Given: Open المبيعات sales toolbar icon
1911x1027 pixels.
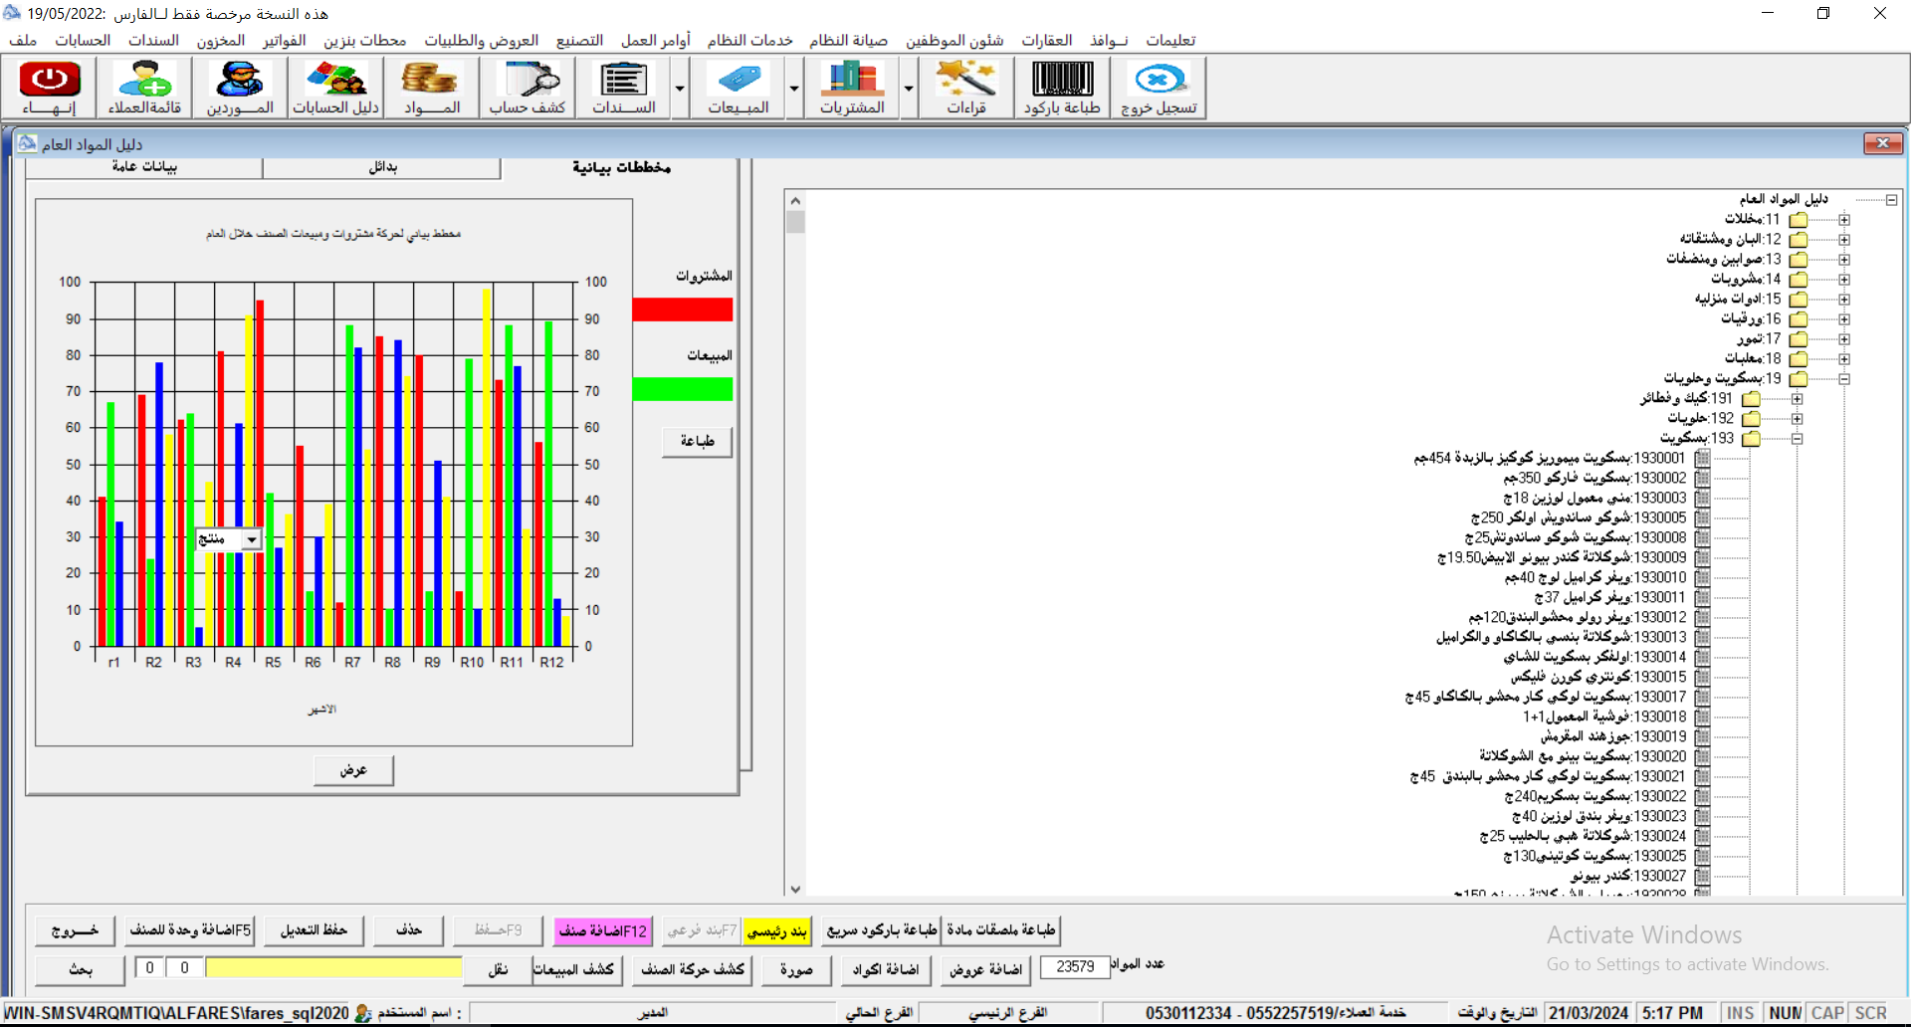Looking at the screenshot, I should [738, 88].
